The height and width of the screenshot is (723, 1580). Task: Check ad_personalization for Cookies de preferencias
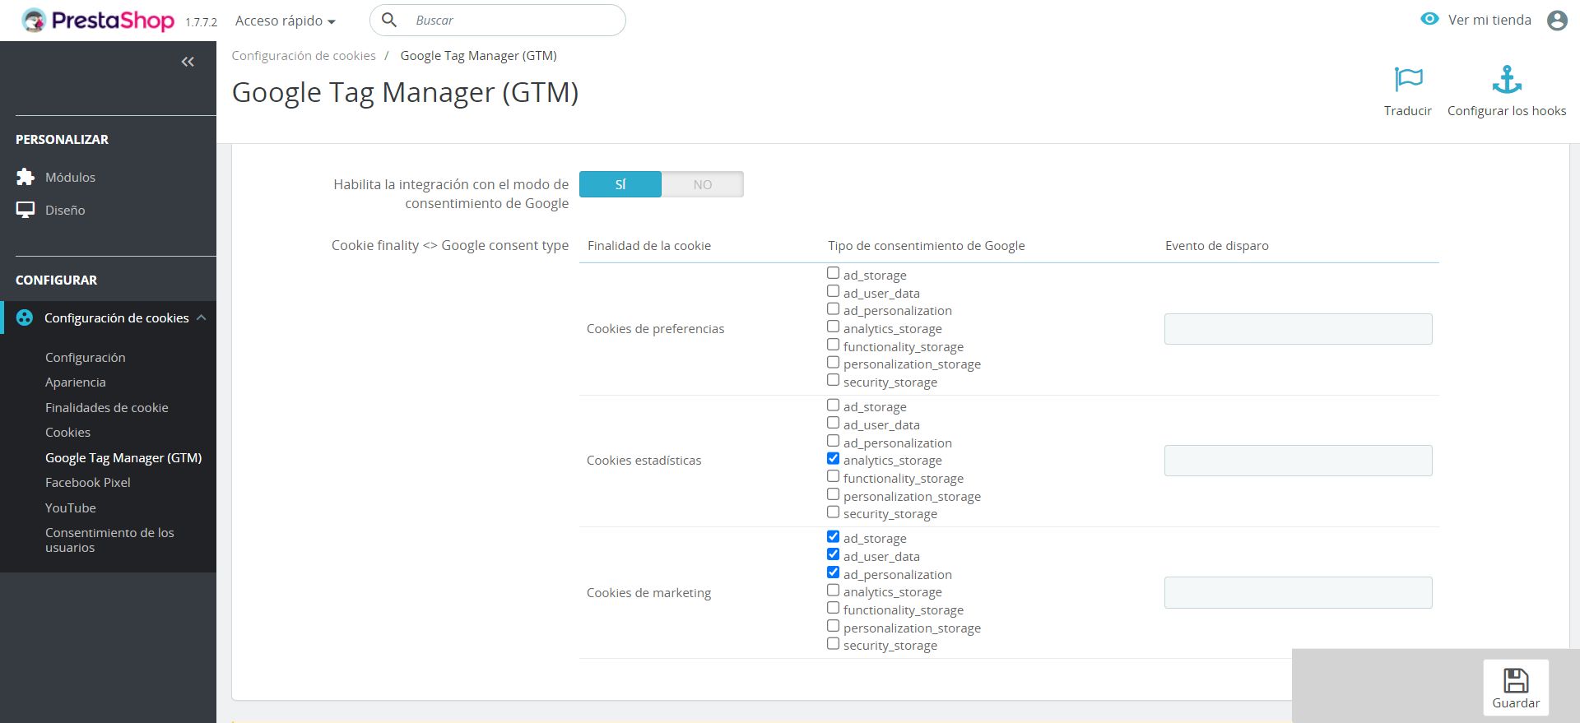click(x=834, y=308)
